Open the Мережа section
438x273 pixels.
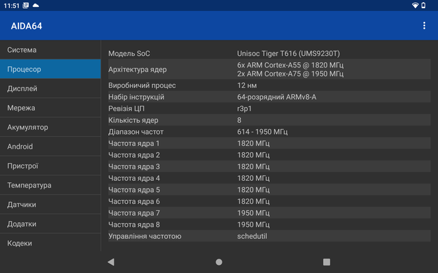(50, 108)
